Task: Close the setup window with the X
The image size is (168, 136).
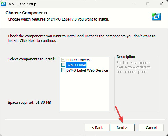Action: pos(161,4)
